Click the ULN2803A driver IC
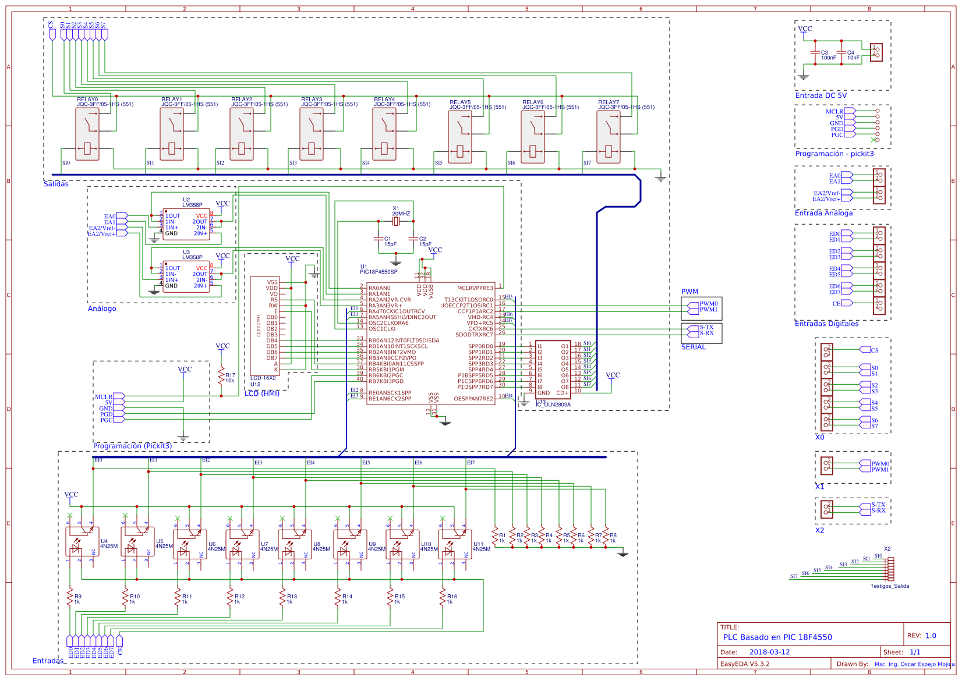The image size is (962, 681). tap(553, 370)
